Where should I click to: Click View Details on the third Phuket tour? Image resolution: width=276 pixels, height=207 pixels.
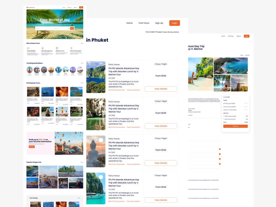[161, 163]
